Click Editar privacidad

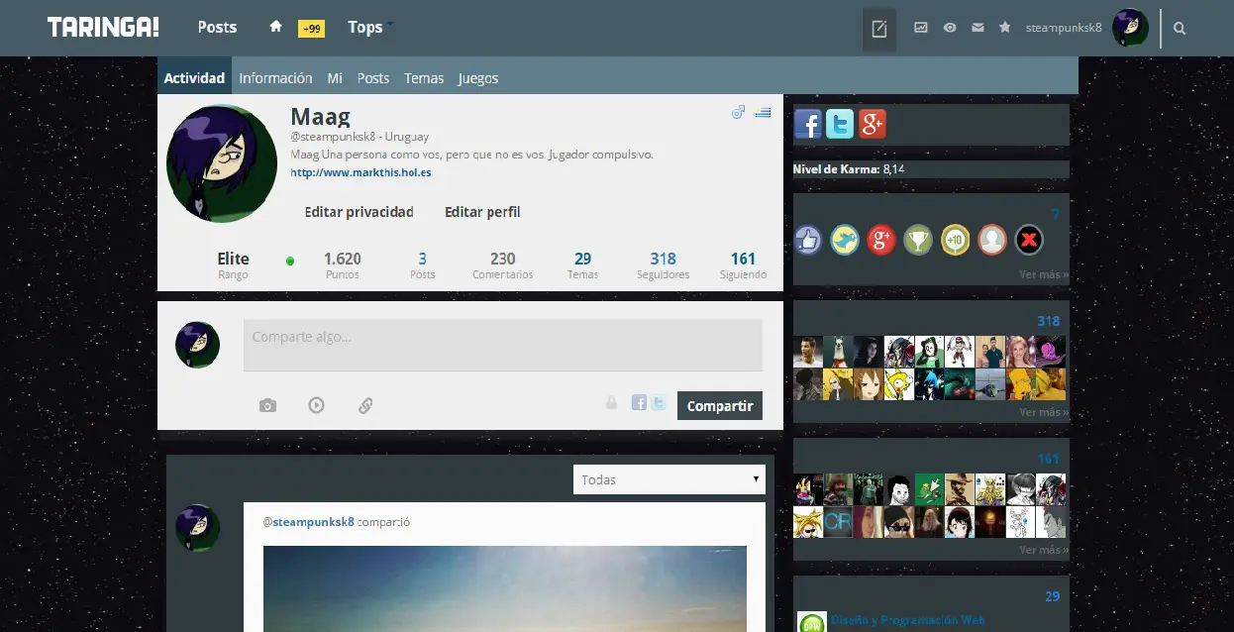359,212
